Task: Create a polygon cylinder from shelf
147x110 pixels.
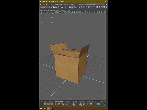Action: coord(52,104)
